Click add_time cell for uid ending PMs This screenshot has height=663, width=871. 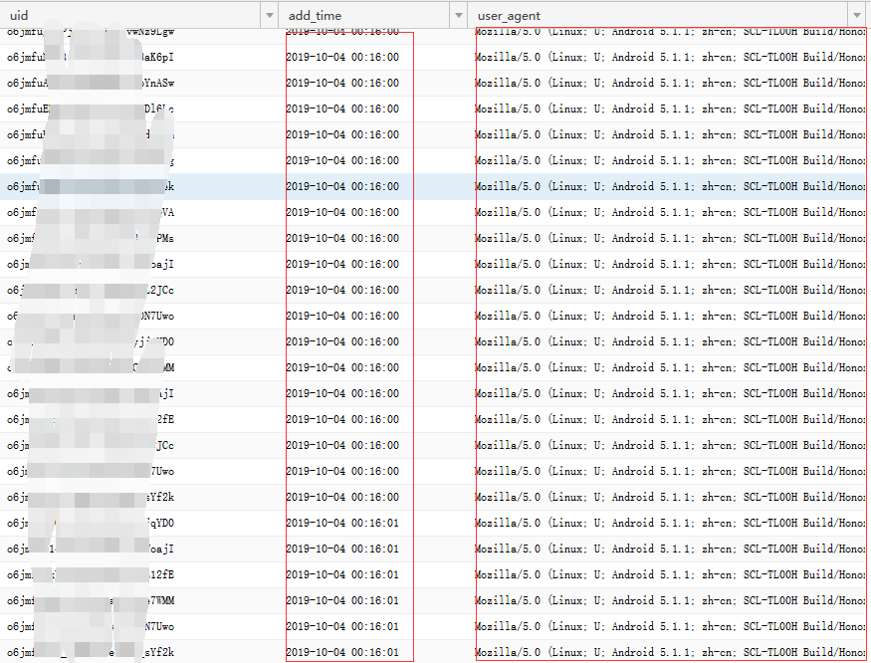pyautogui.click(x=342, y=238)
